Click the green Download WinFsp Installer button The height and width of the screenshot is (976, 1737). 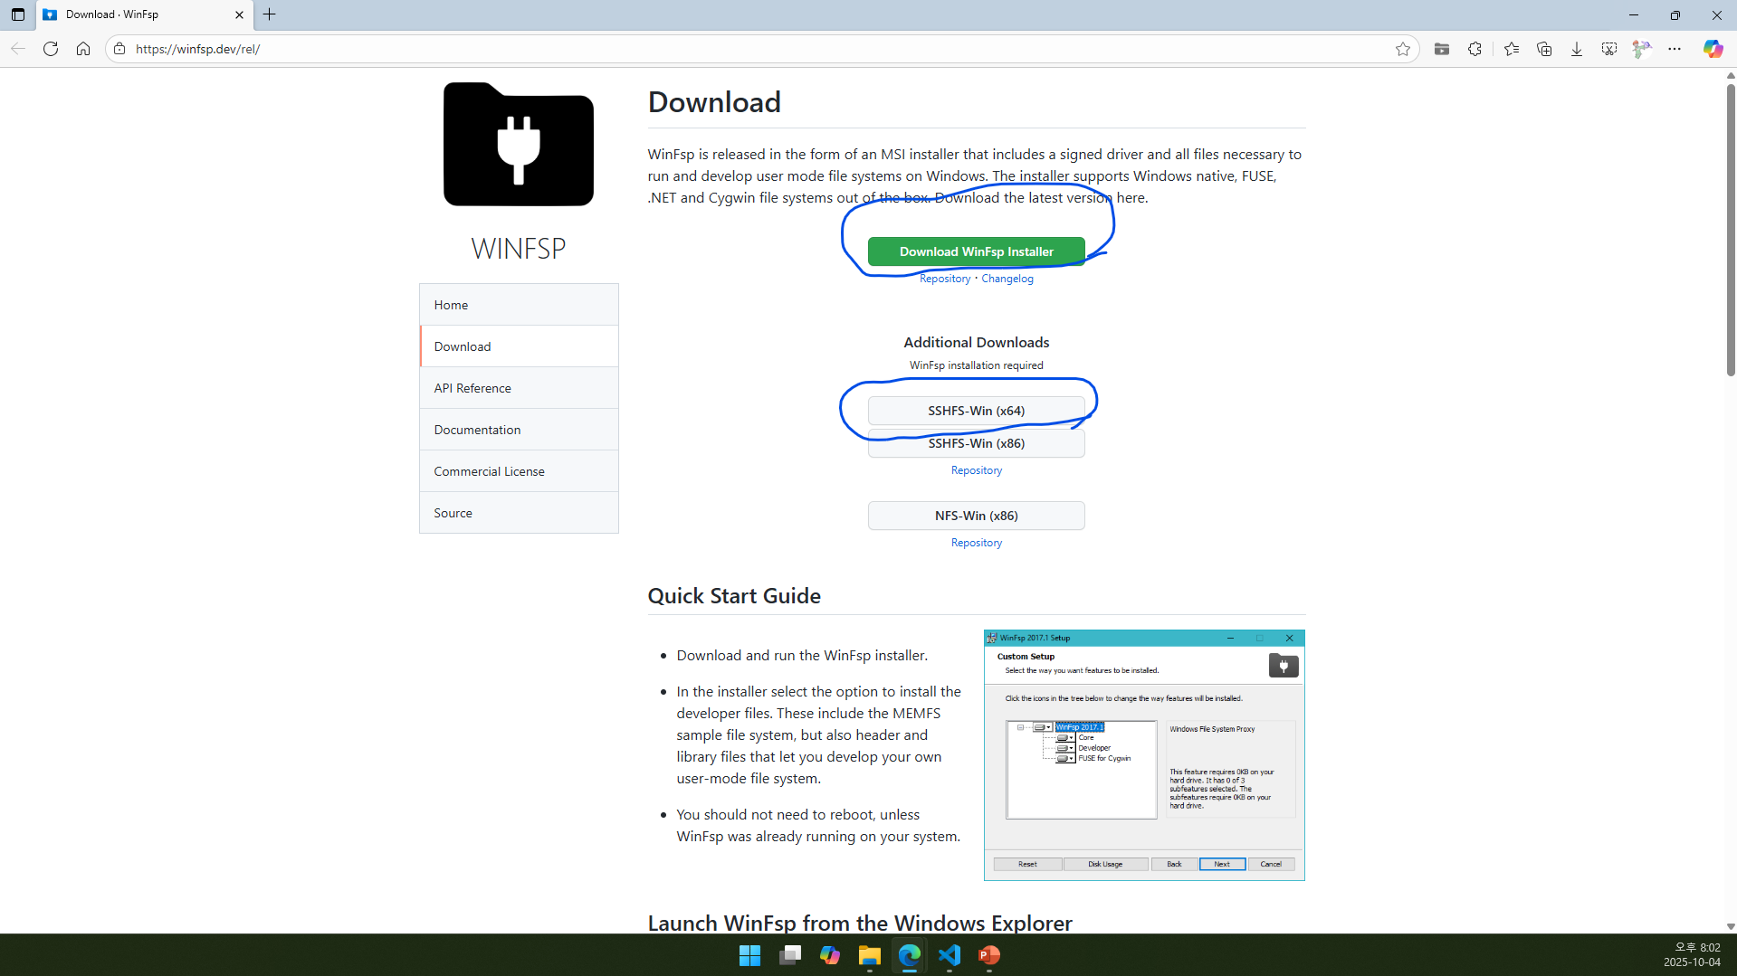(x=976, y=251)
